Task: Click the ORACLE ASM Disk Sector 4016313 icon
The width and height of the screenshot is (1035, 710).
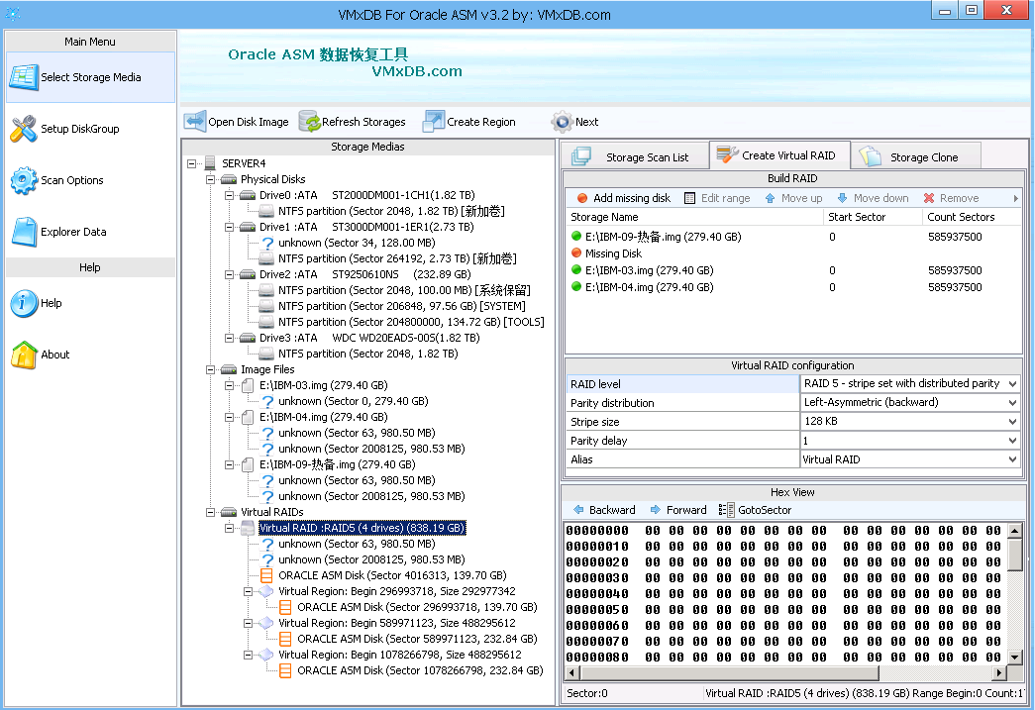Action: coord(266,575)
